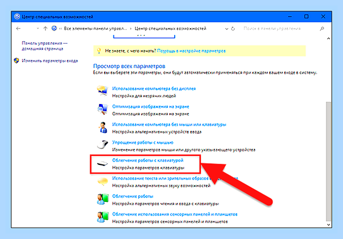This screenshot has width=343, height=239.
Task: Click text Настройка параметров сенсорных панелей и планшетов
Action: pyautogui.click(x=170, y=221)
